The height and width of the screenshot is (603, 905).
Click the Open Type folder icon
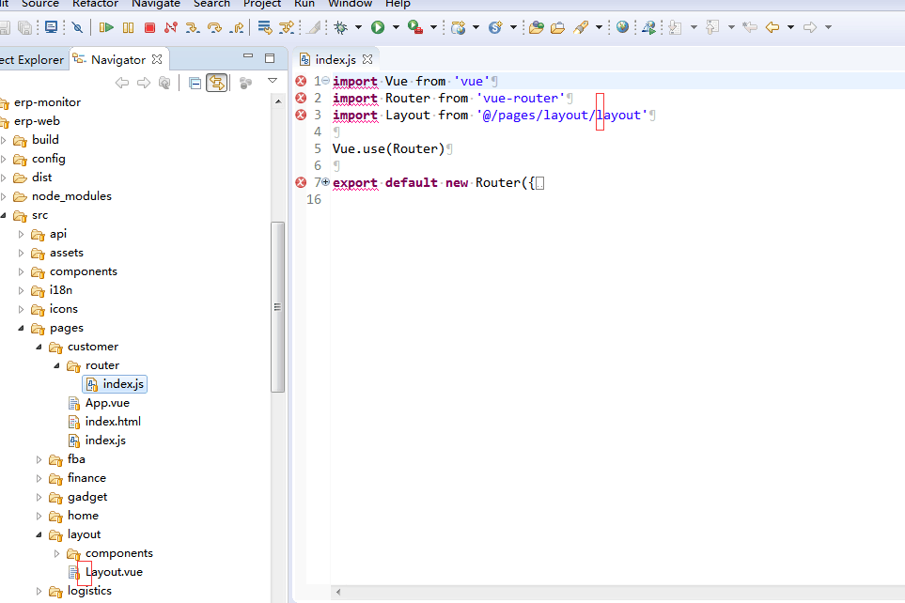(537, 27)
